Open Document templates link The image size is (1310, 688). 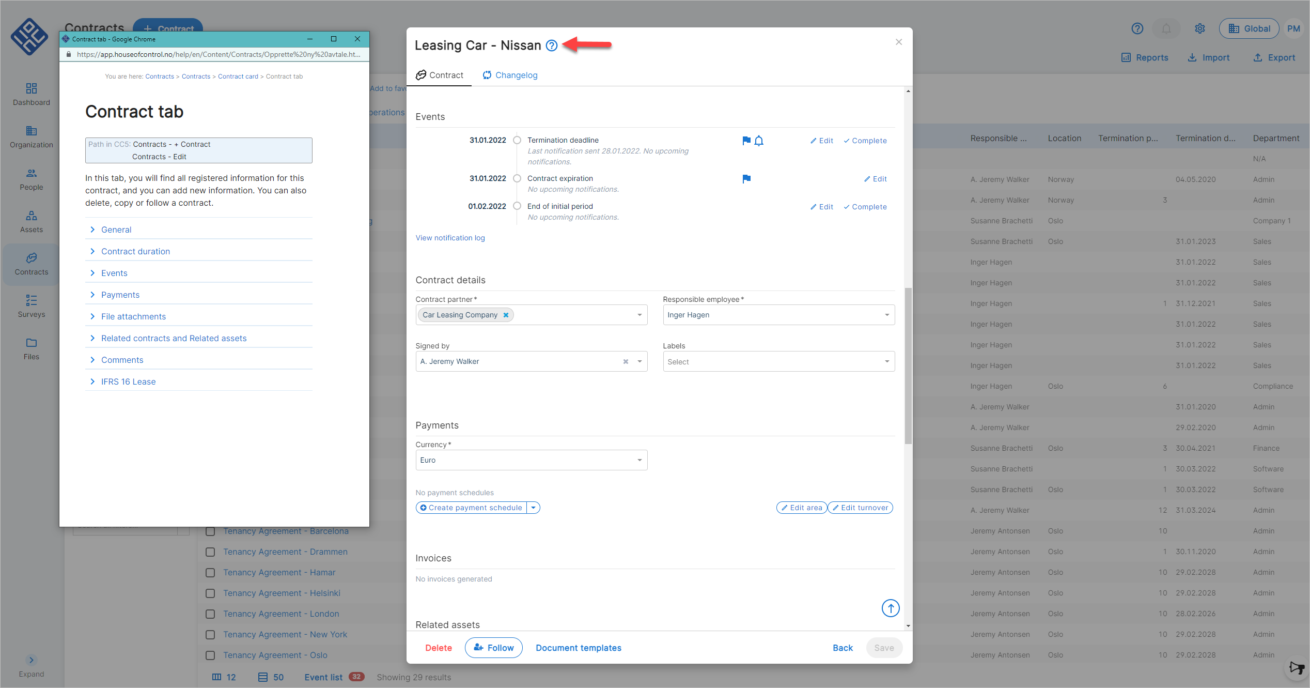[x=579, y=648]
